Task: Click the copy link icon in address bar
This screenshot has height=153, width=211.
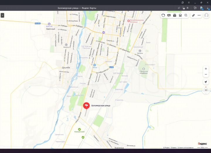Action: coord(179,8)
